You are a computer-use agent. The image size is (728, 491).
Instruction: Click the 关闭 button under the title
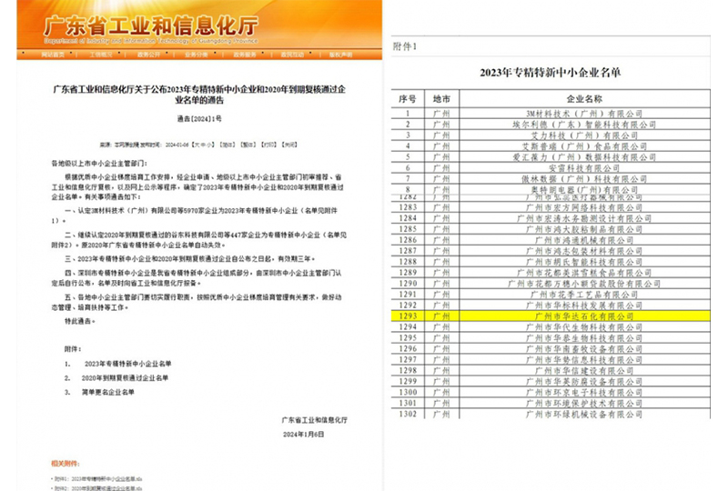288,144
